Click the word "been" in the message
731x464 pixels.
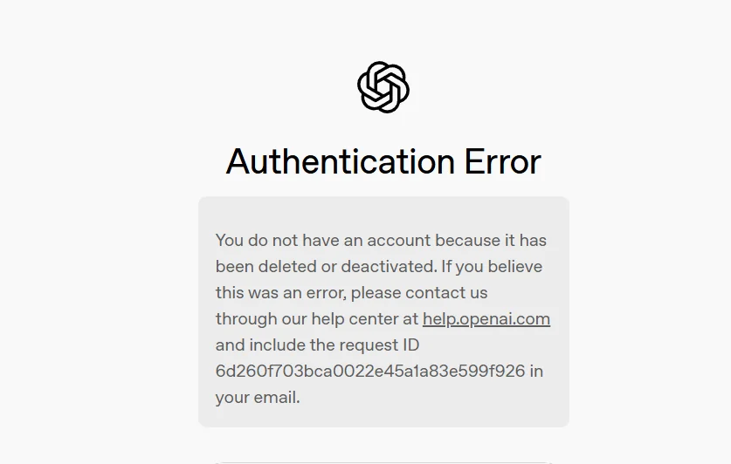click(233, 266)
